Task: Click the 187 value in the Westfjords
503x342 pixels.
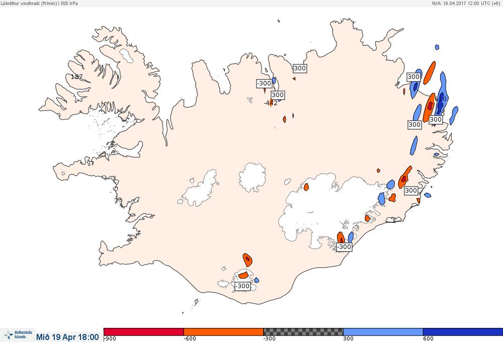Action: pos(76,76)
